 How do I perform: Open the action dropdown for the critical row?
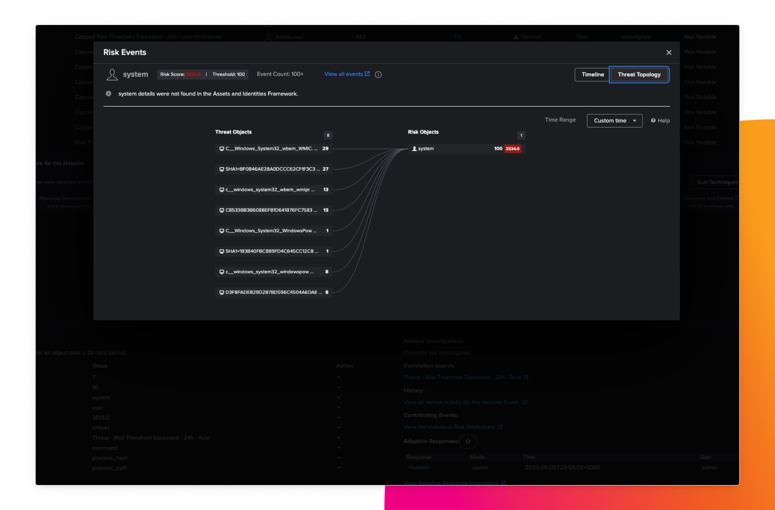[x=340, y=427]
